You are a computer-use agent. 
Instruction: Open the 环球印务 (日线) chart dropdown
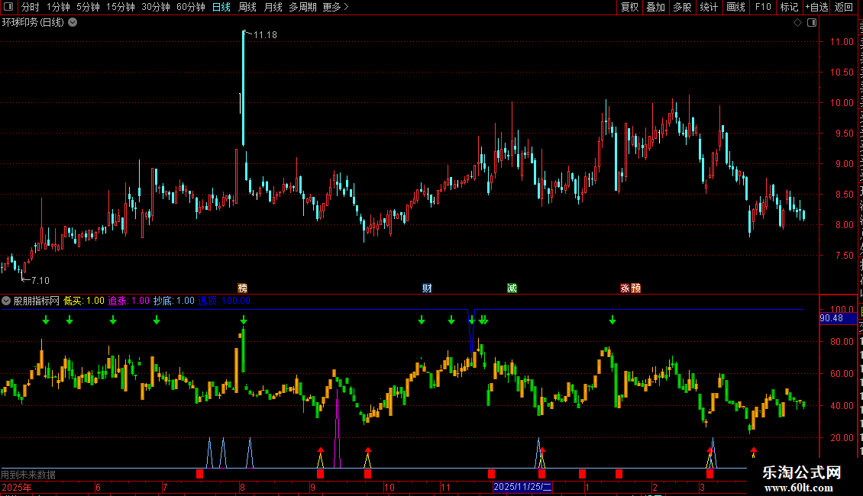(73, 23)
